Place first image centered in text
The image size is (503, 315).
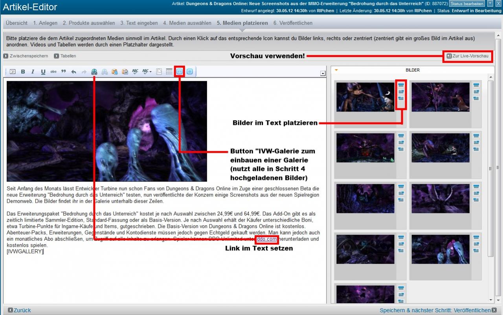click(x=401, y=85)
